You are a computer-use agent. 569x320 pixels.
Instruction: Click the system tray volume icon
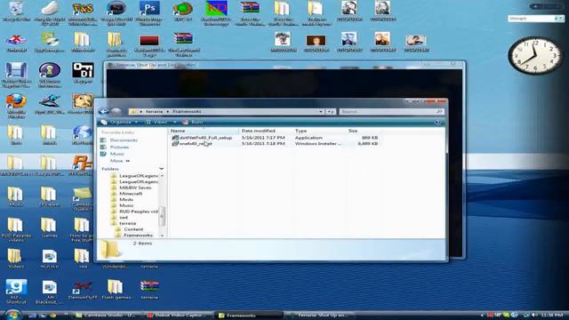tap(534, 316)
